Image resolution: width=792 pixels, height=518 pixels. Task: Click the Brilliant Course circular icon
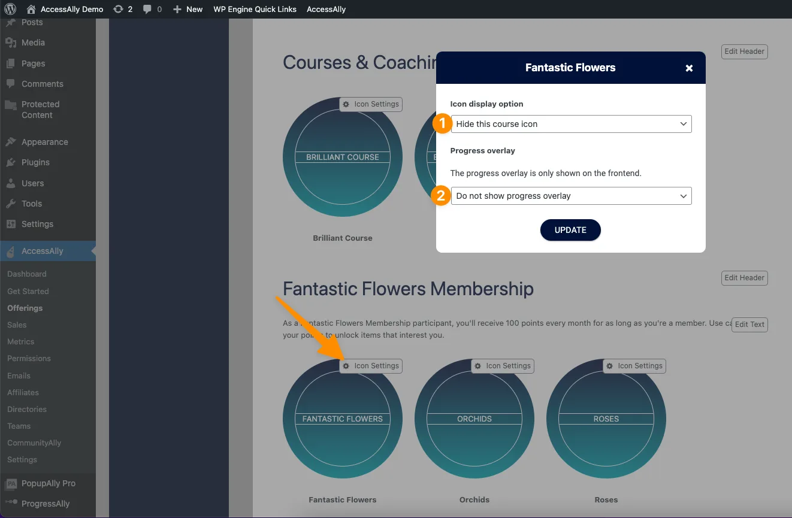(x=343, y=157)
